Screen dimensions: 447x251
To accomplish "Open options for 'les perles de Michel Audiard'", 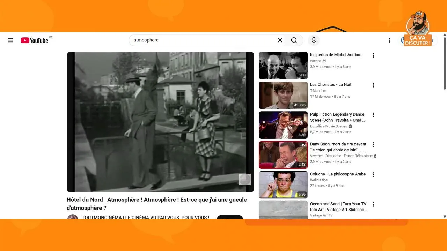I will (x=373, y=55).
